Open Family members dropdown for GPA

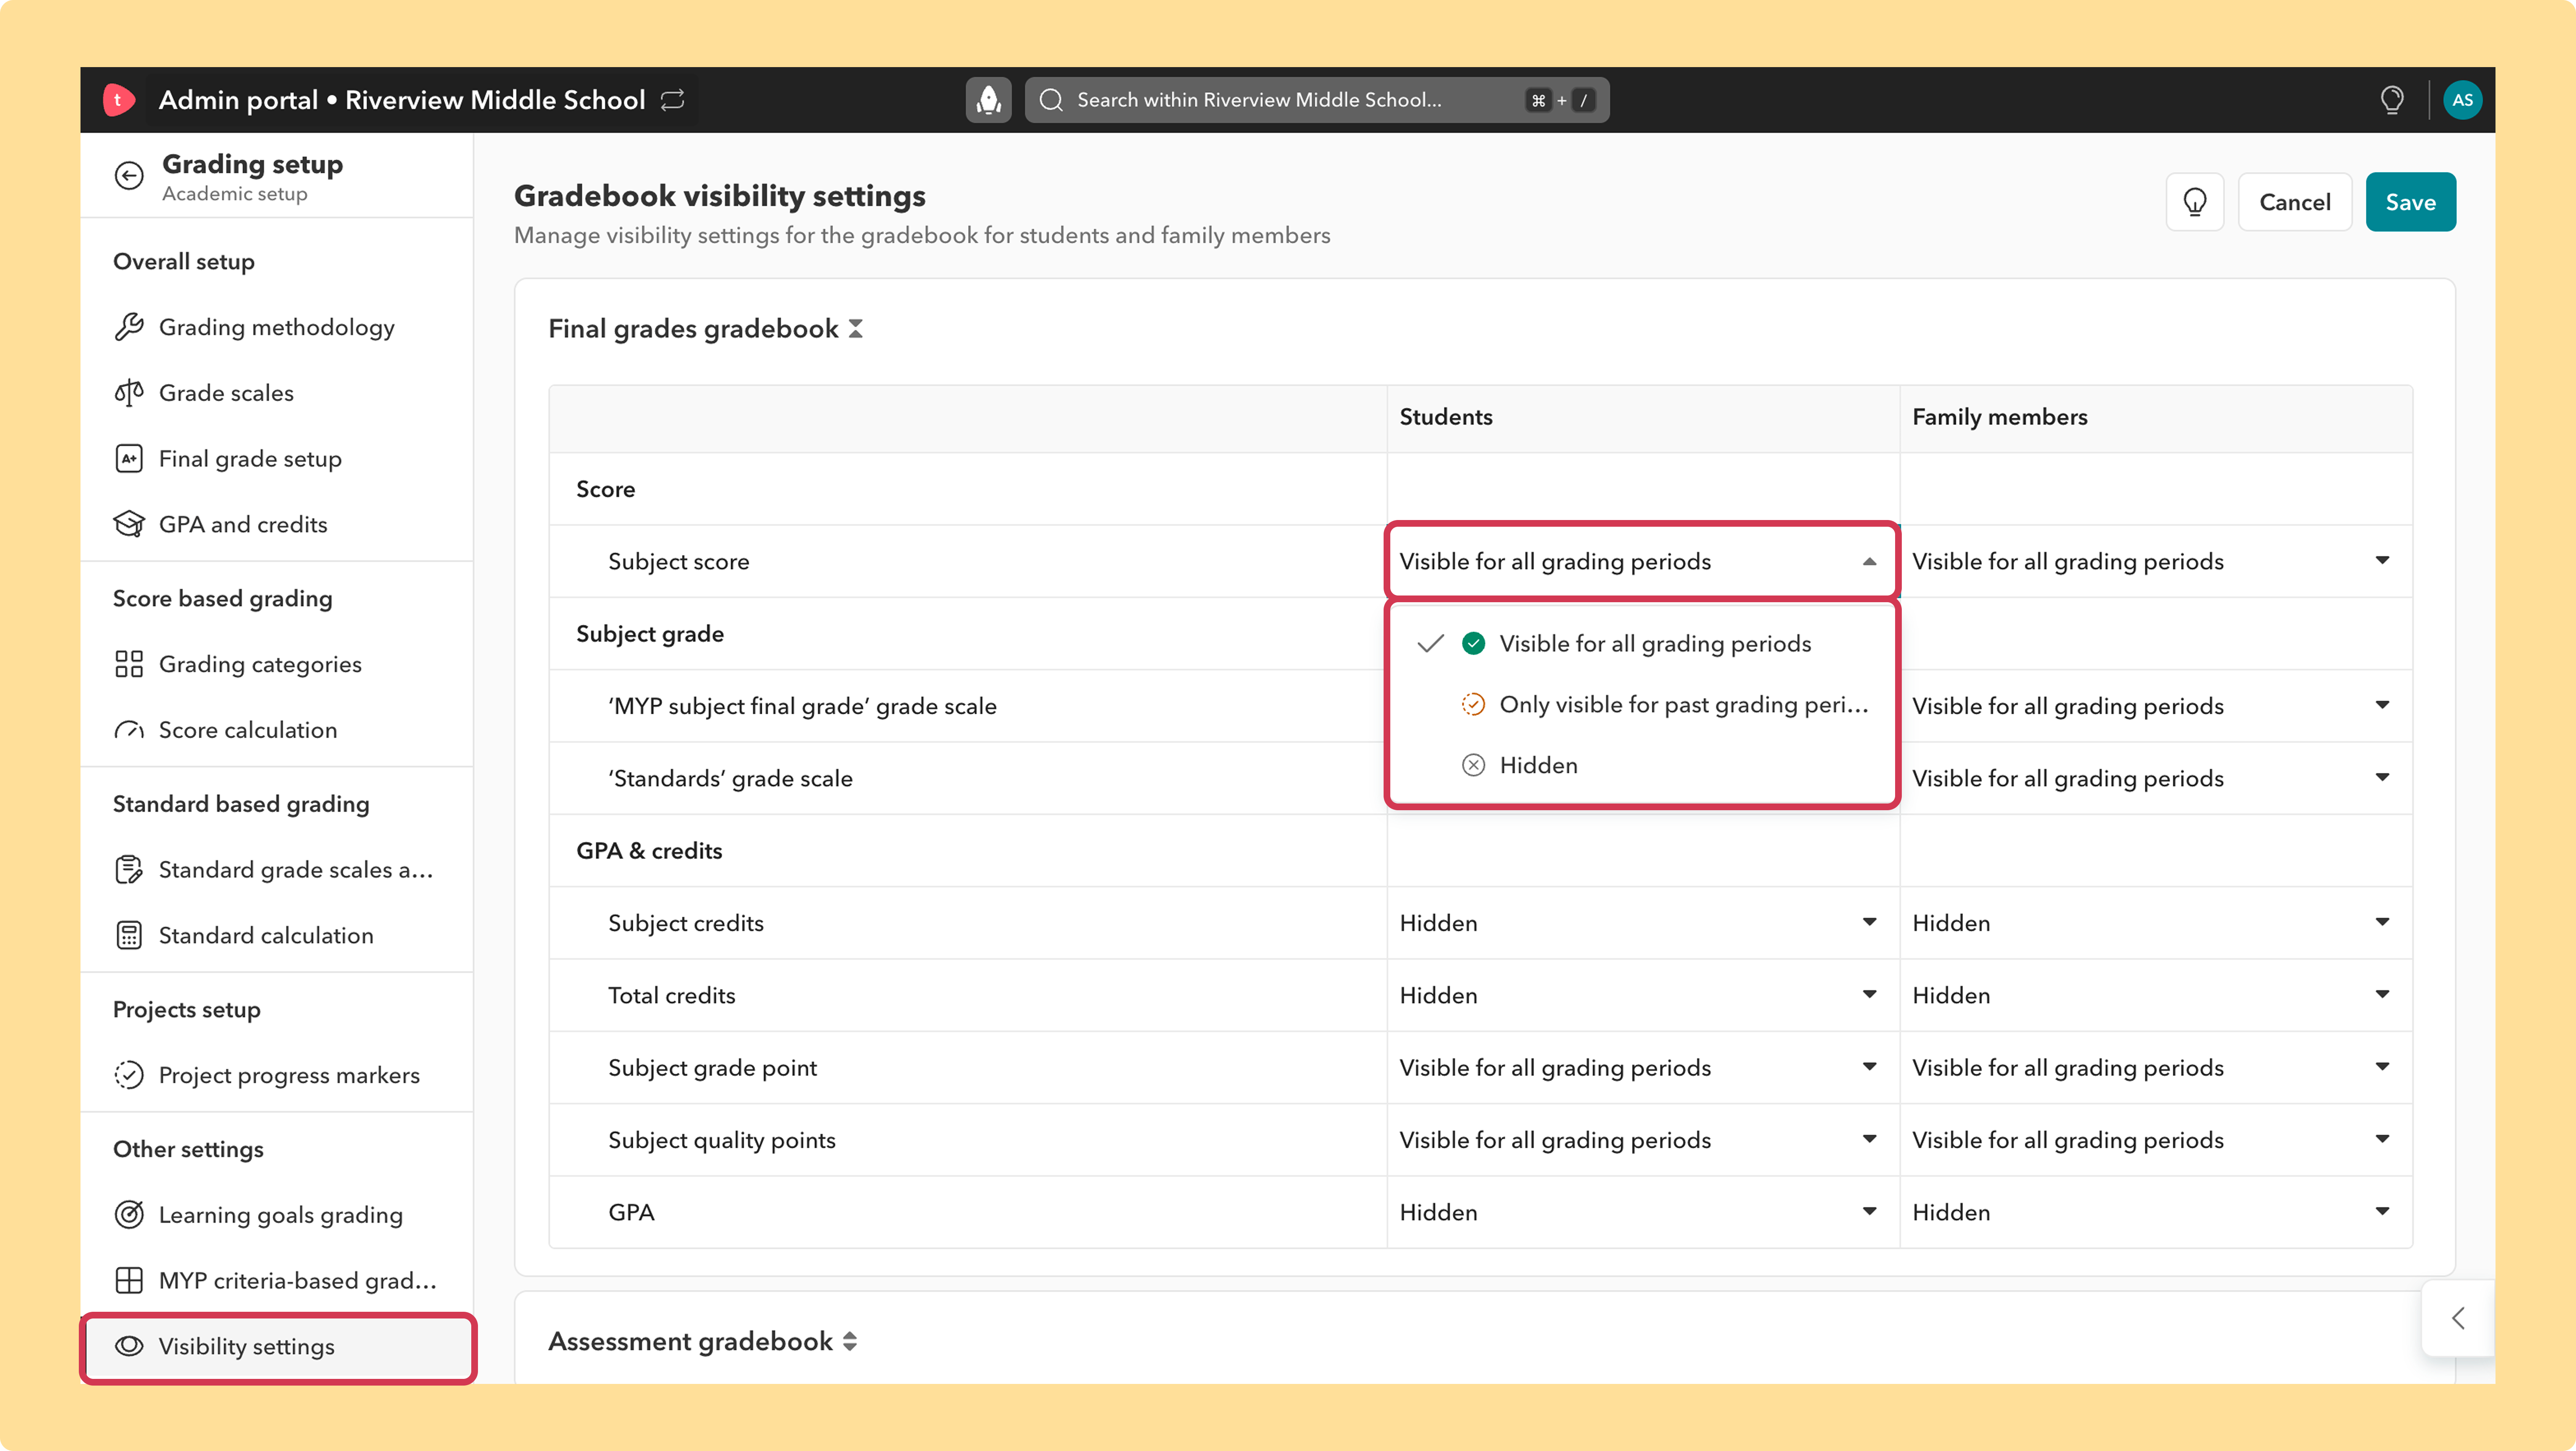click(2155, 1212)
